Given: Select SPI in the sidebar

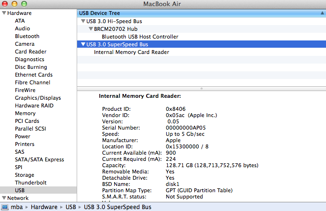Looking at the screenshot, I should click(x=18, y=167).
